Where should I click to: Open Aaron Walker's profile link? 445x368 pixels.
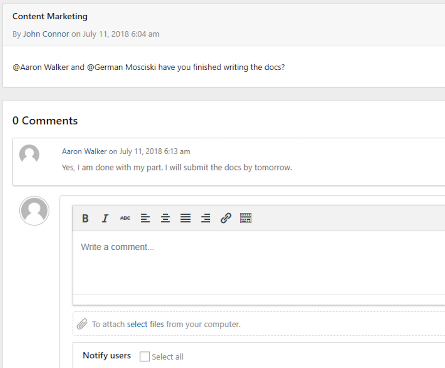coord(84,151)
